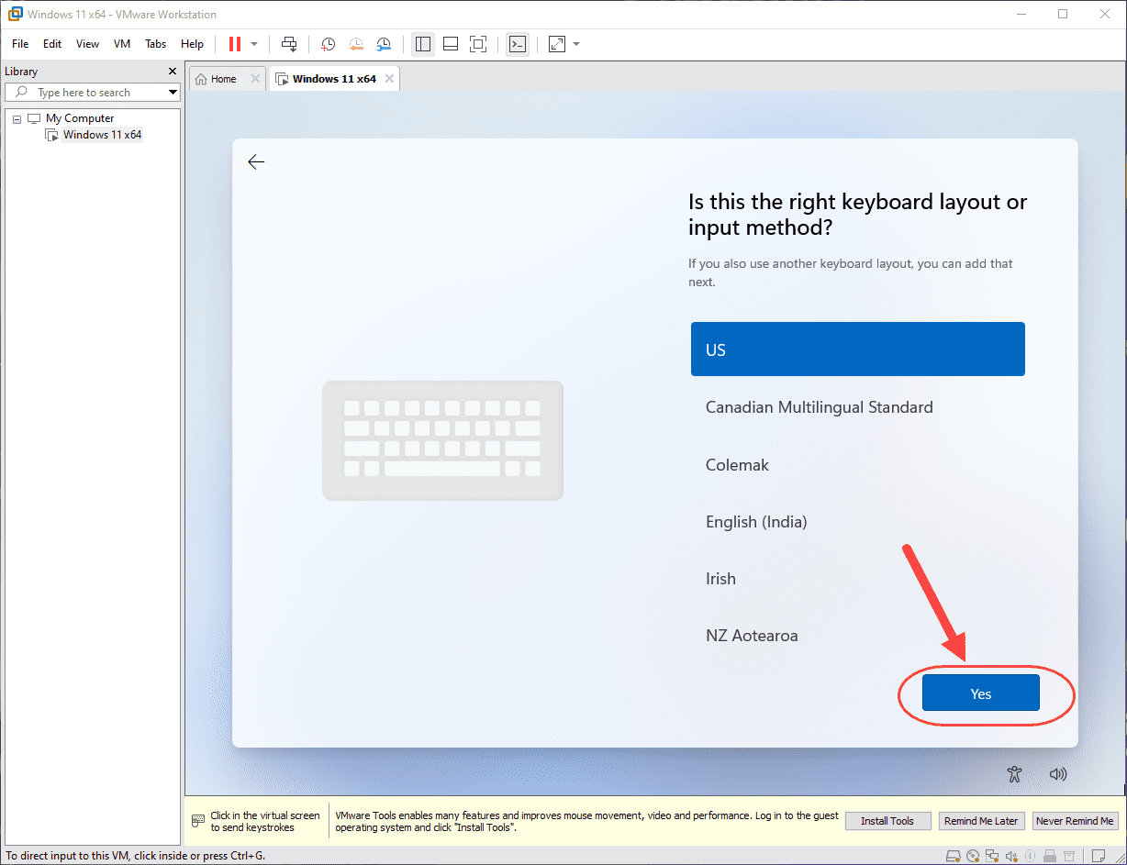The width and height of the screenshot is (1127, 865).
Task: Click the keyboard hint icon in notification bar
Action: 197,820
